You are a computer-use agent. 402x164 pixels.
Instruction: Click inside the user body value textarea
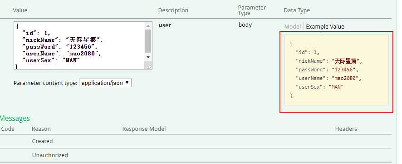(79, 45)
